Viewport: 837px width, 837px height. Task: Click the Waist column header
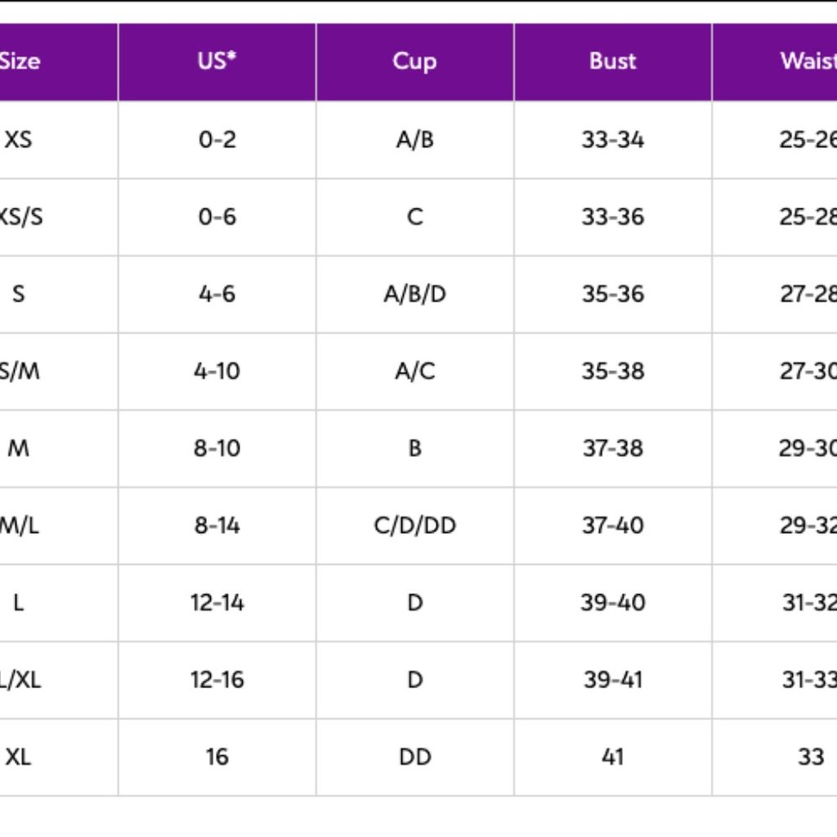[x=808, y=61]
